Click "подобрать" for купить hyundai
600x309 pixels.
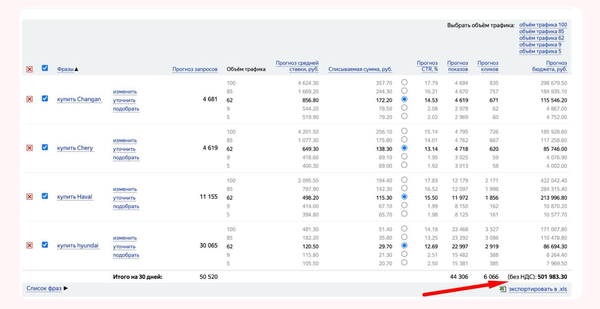click(126, 255)
